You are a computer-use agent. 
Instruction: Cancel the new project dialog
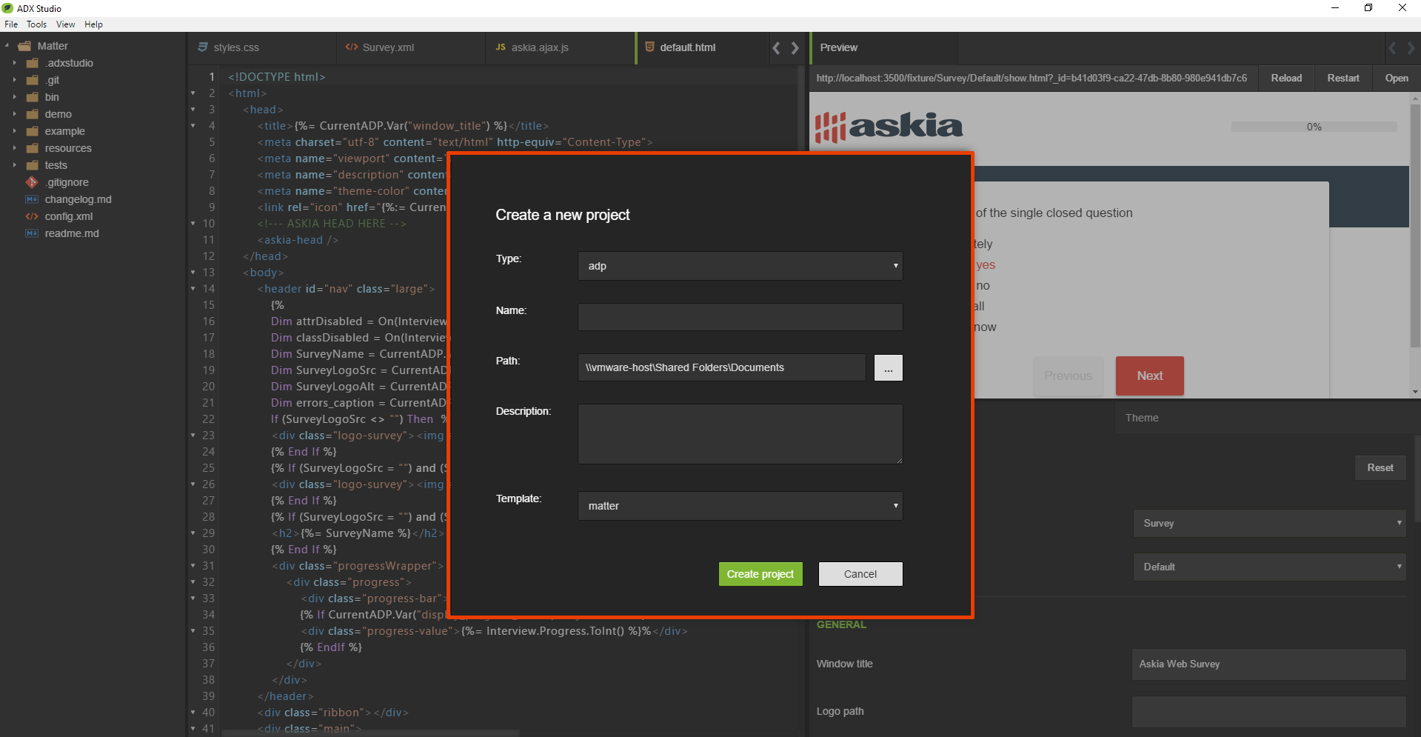860,574
